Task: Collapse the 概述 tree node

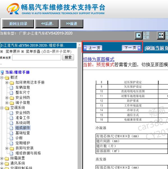Action: point(2,77)
